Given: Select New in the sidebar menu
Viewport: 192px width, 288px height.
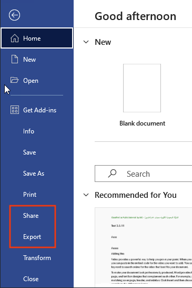Looking at the screenshot, I should tap(37, 59).
